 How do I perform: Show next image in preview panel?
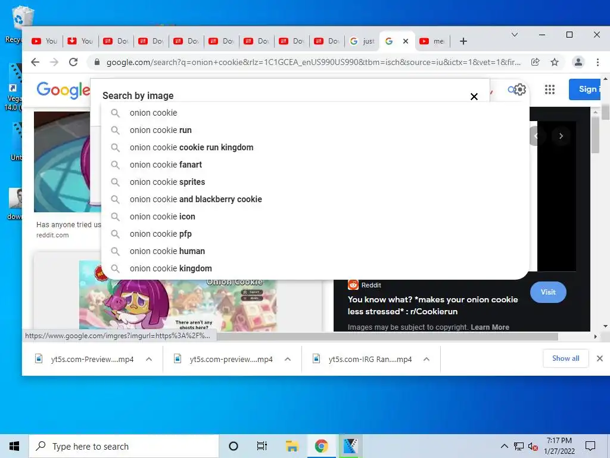[x=561, y=136]
